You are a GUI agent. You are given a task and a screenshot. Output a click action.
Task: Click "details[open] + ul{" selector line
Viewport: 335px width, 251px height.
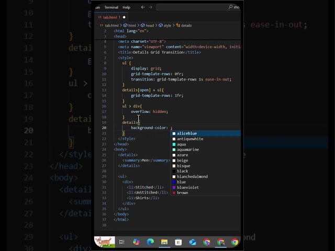[143, 90]
